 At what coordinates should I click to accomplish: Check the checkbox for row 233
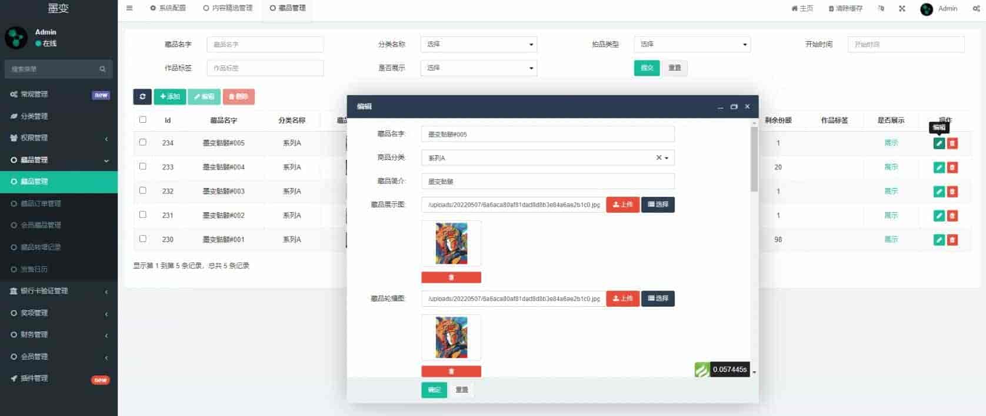pos(143,166)
